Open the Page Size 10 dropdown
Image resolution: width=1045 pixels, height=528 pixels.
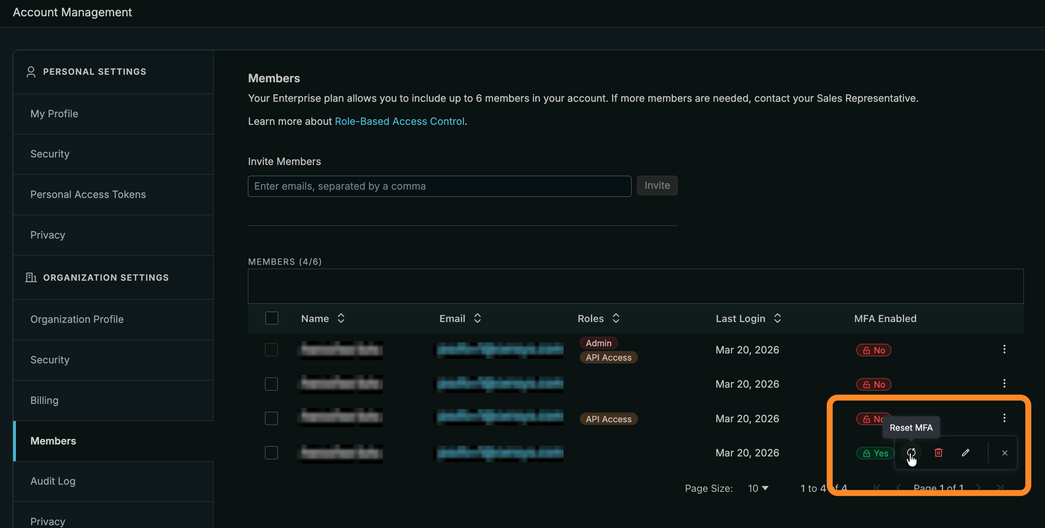(758, 488)
